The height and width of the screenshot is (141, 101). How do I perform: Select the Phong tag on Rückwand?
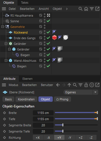pyautogui.click(x=54, y=32)
